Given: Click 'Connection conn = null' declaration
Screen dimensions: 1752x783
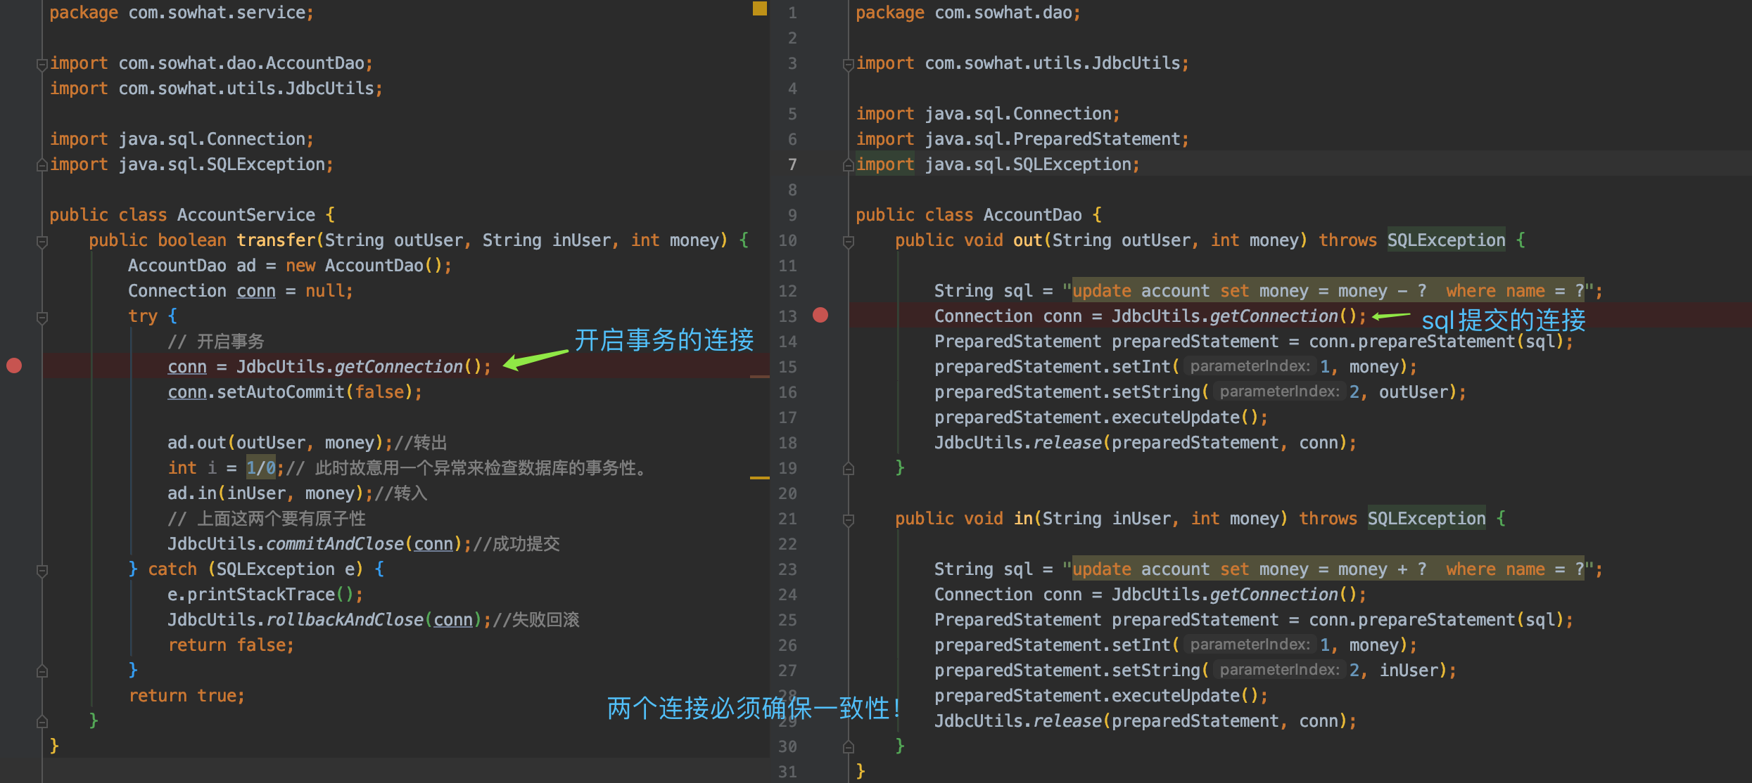Looking at the screenshot, I should tap(241, 291).
